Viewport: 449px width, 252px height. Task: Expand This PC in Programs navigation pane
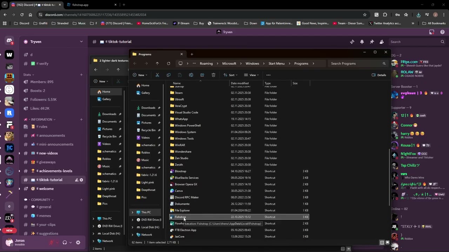point(133,212)
